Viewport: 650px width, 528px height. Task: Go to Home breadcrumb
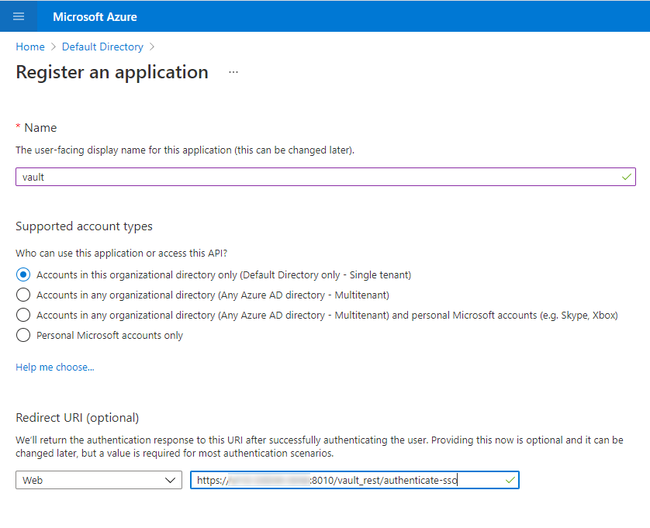[30, 47]
